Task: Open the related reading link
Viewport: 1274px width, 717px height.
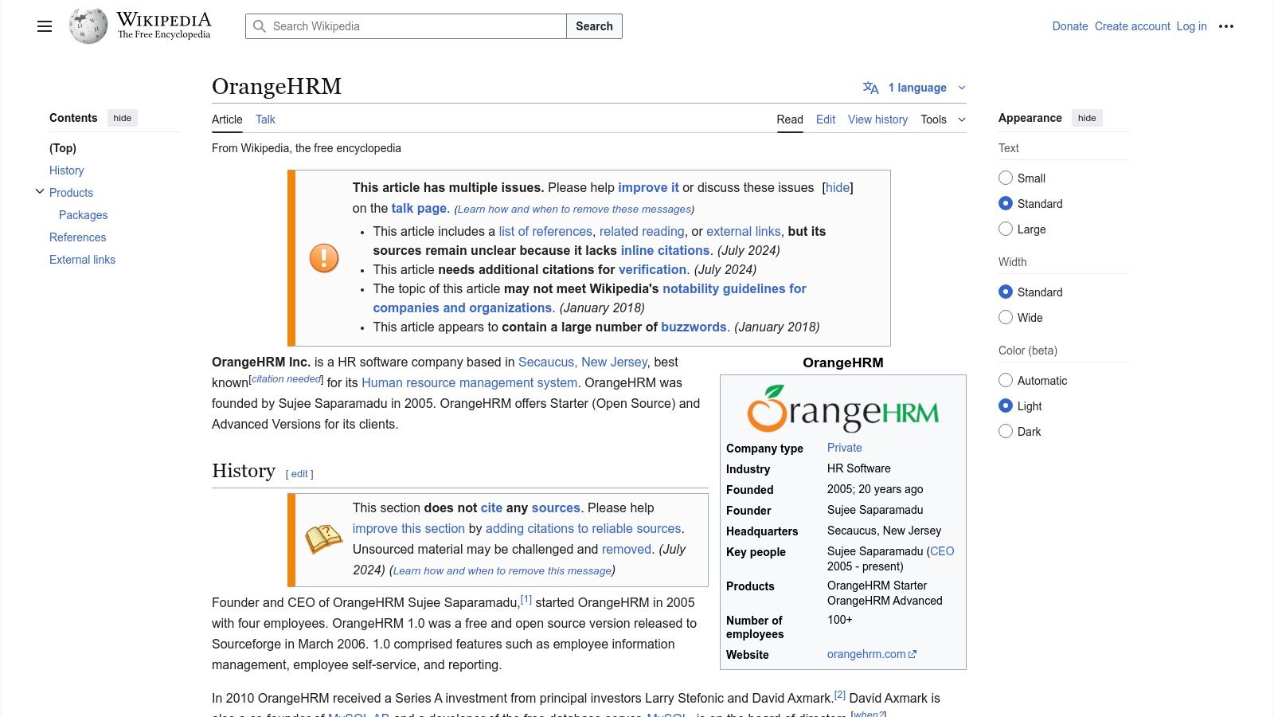Action: [x=642, y=231]
